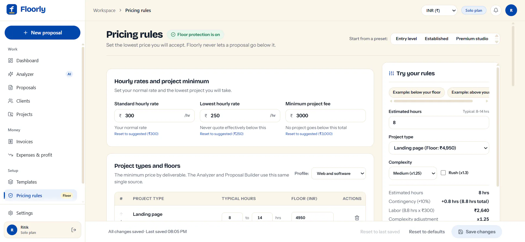Go to Pricing rules in sidebar
525x242 pixels.
pos(40,196)
